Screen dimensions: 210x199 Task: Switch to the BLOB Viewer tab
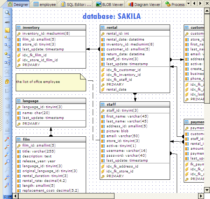110,5
